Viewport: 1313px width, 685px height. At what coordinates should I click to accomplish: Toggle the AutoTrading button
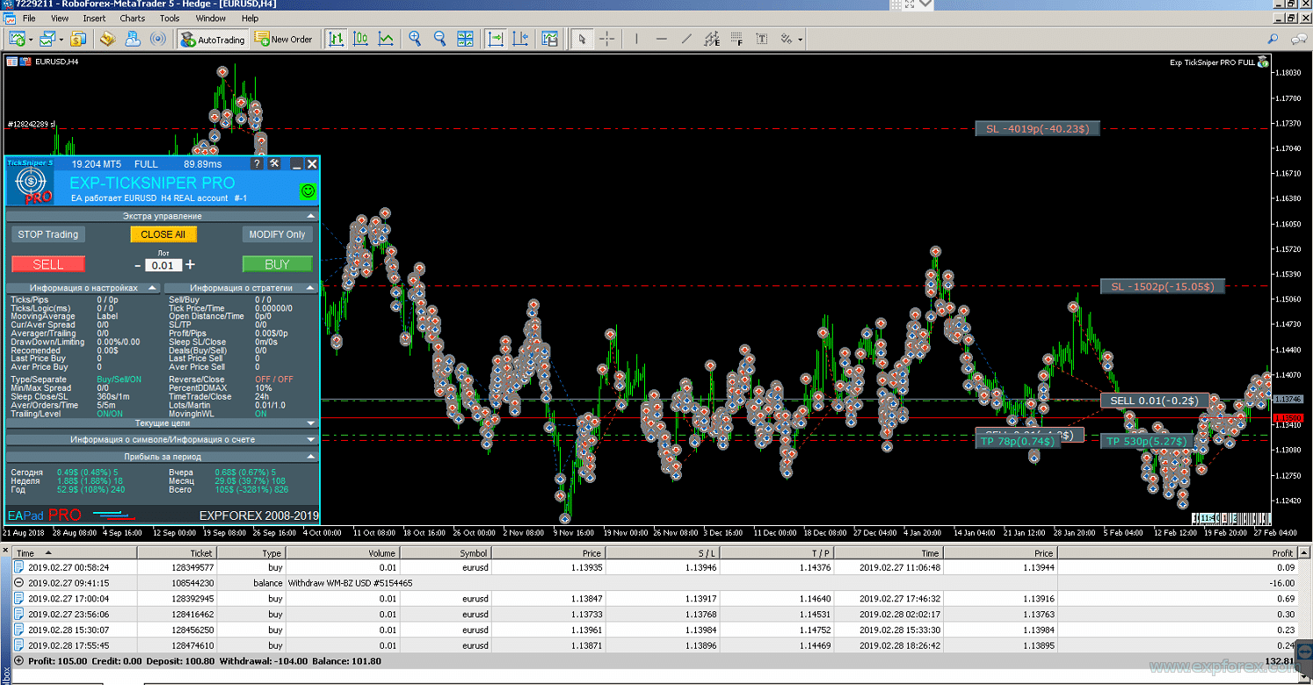tap(213, 39)
